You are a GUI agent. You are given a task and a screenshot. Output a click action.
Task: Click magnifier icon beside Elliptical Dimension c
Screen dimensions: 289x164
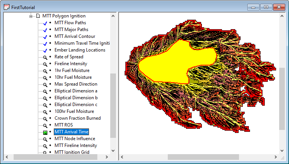45,105
